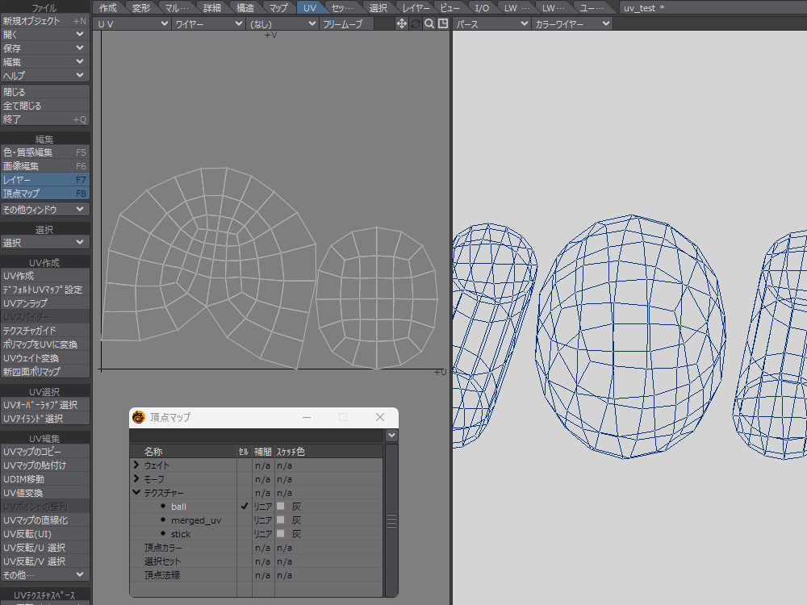Click the gray sketch color swatch for ball

[x=281, y=507]
